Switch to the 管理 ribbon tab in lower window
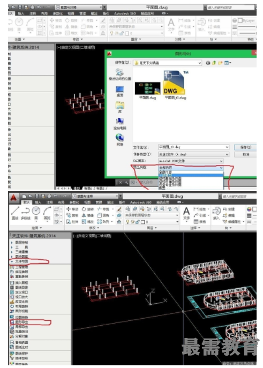This screenshot has height=368, width=263. (x=99, y=202)
